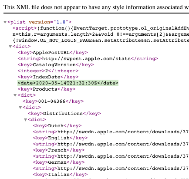Screen dimensions: 189x179
Task: Click the 001-04366 key line
Action: 53,101
